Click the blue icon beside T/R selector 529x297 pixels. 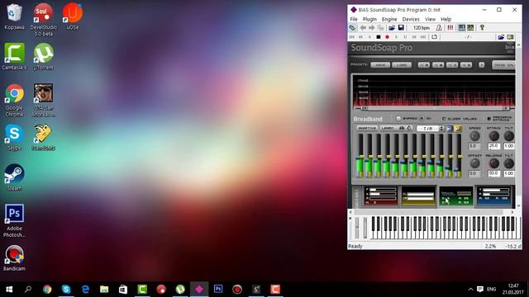pyautogui.click(x=450, y=129)
